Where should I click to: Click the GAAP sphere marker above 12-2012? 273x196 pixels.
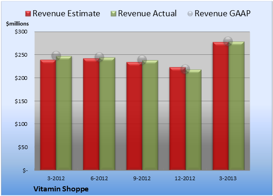[x=185, y=69]
